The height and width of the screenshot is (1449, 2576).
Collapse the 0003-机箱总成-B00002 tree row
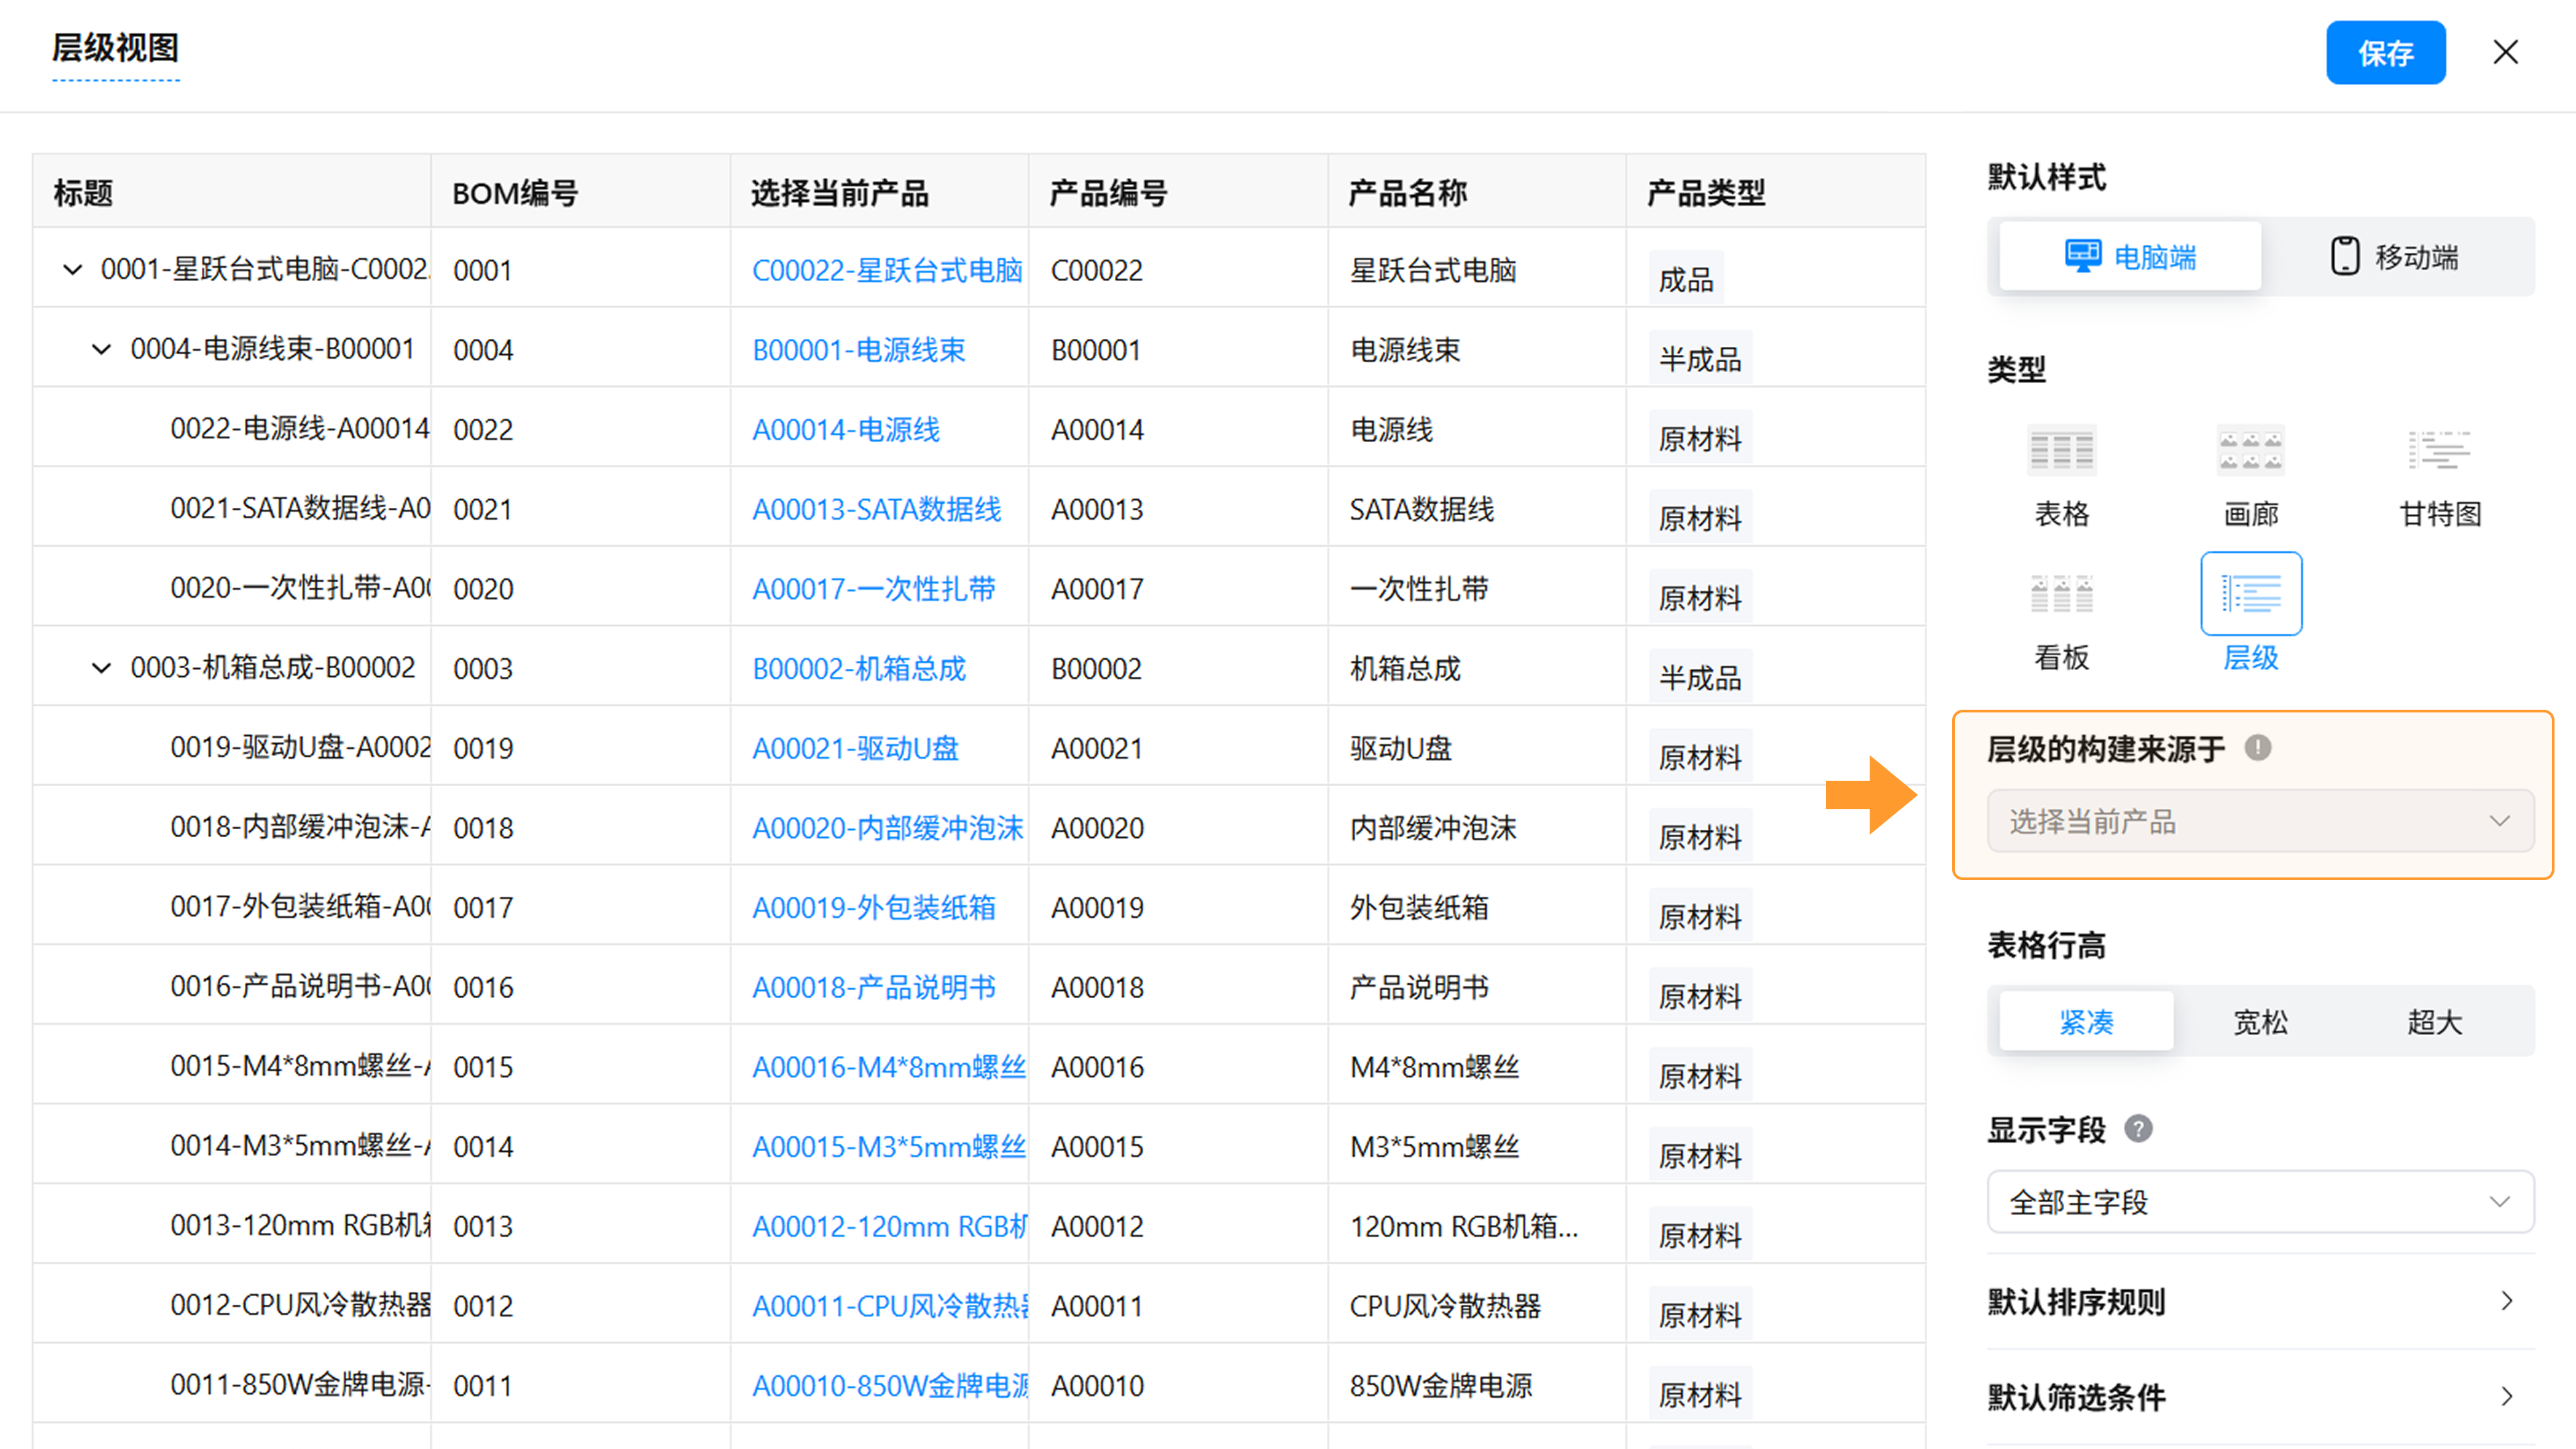(101, 667)
